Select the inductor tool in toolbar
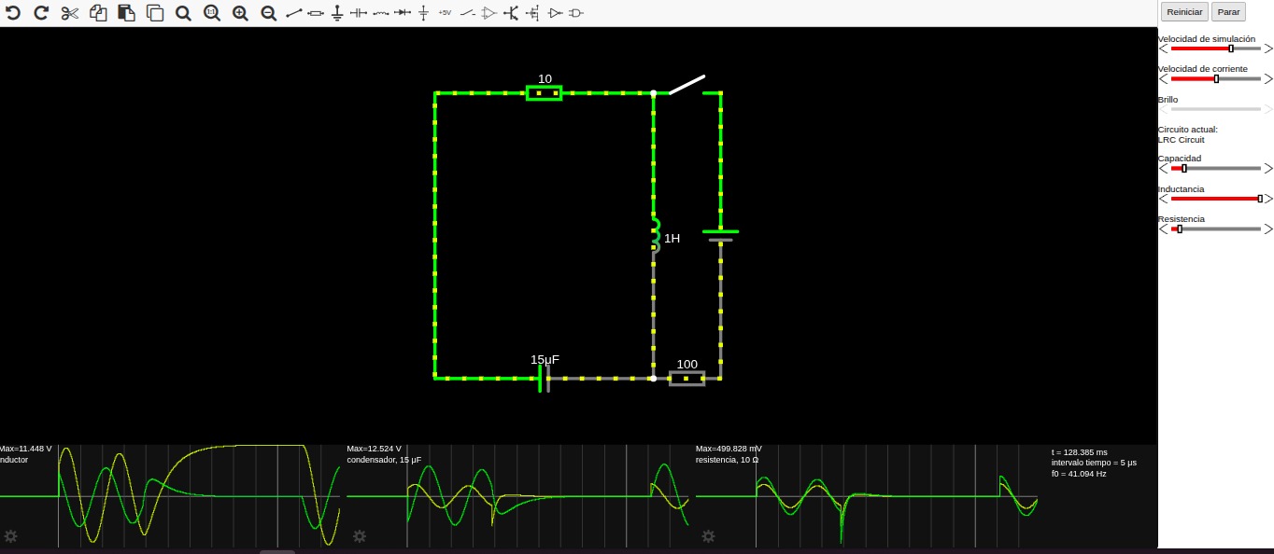The height and width of the screenshot is (554, 1274). click(380, 13)
